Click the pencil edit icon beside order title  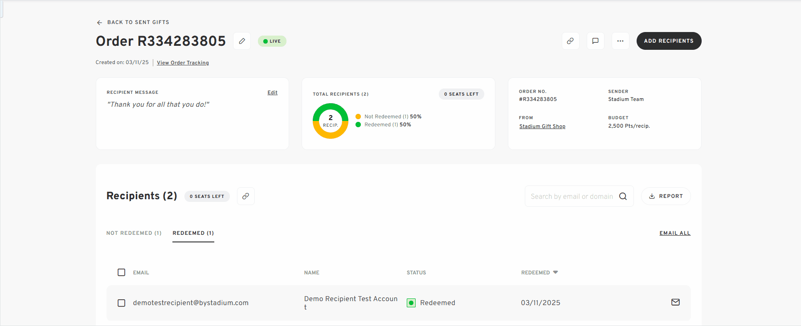tap(242, 41)
